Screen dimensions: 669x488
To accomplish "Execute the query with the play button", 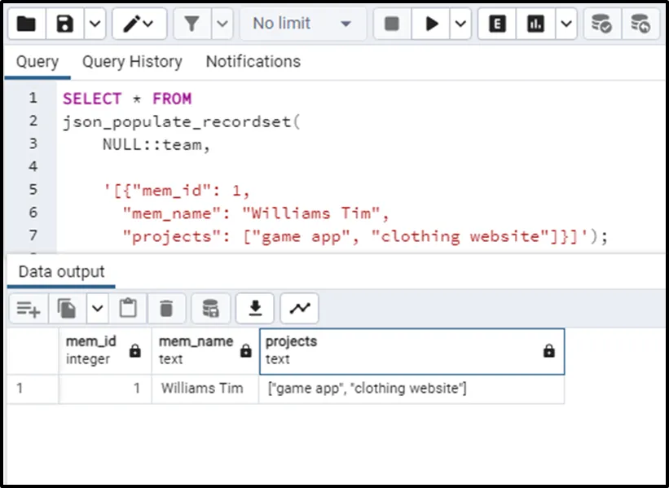I will point(431,24).
